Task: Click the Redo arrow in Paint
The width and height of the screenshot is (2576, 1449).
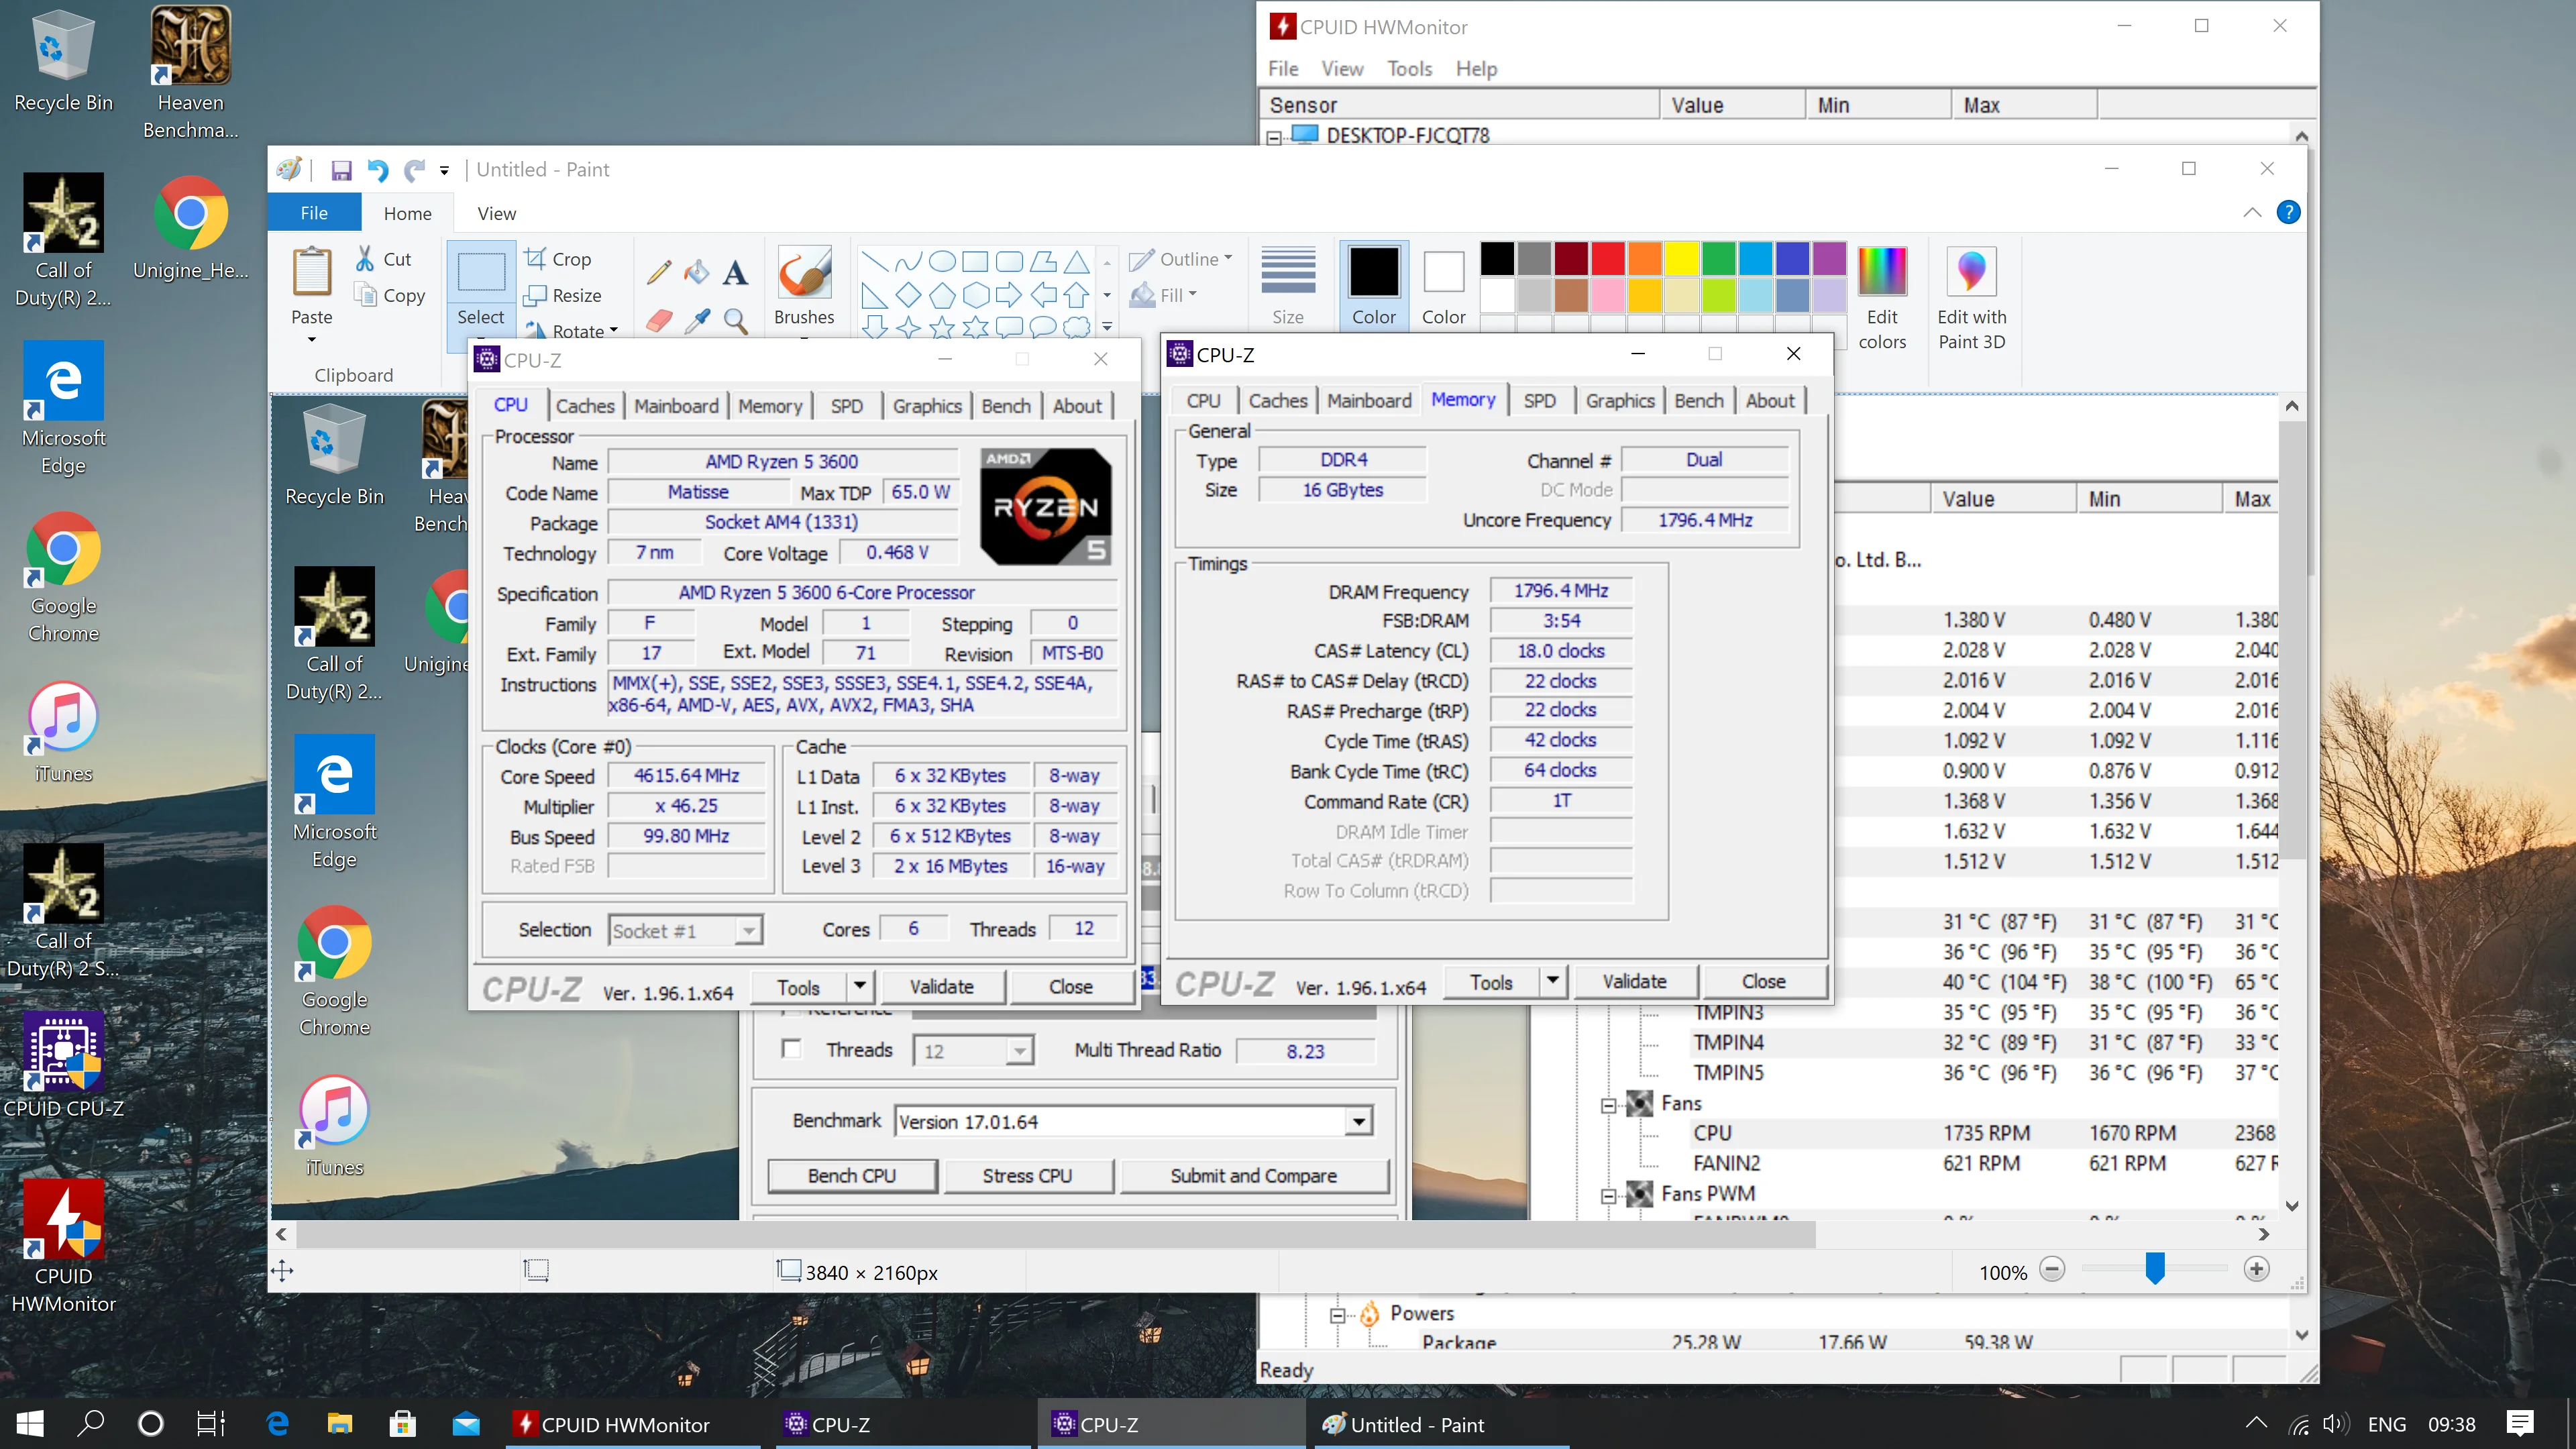Action: point(414,170)
